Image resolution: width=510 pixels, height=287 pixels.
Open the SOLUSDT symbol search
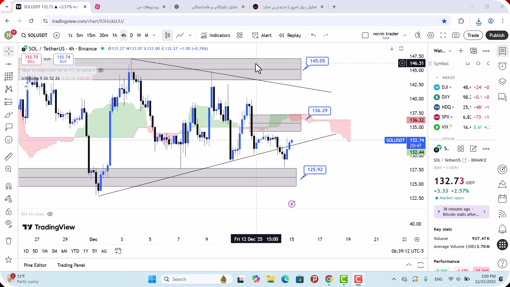[35, 35]
